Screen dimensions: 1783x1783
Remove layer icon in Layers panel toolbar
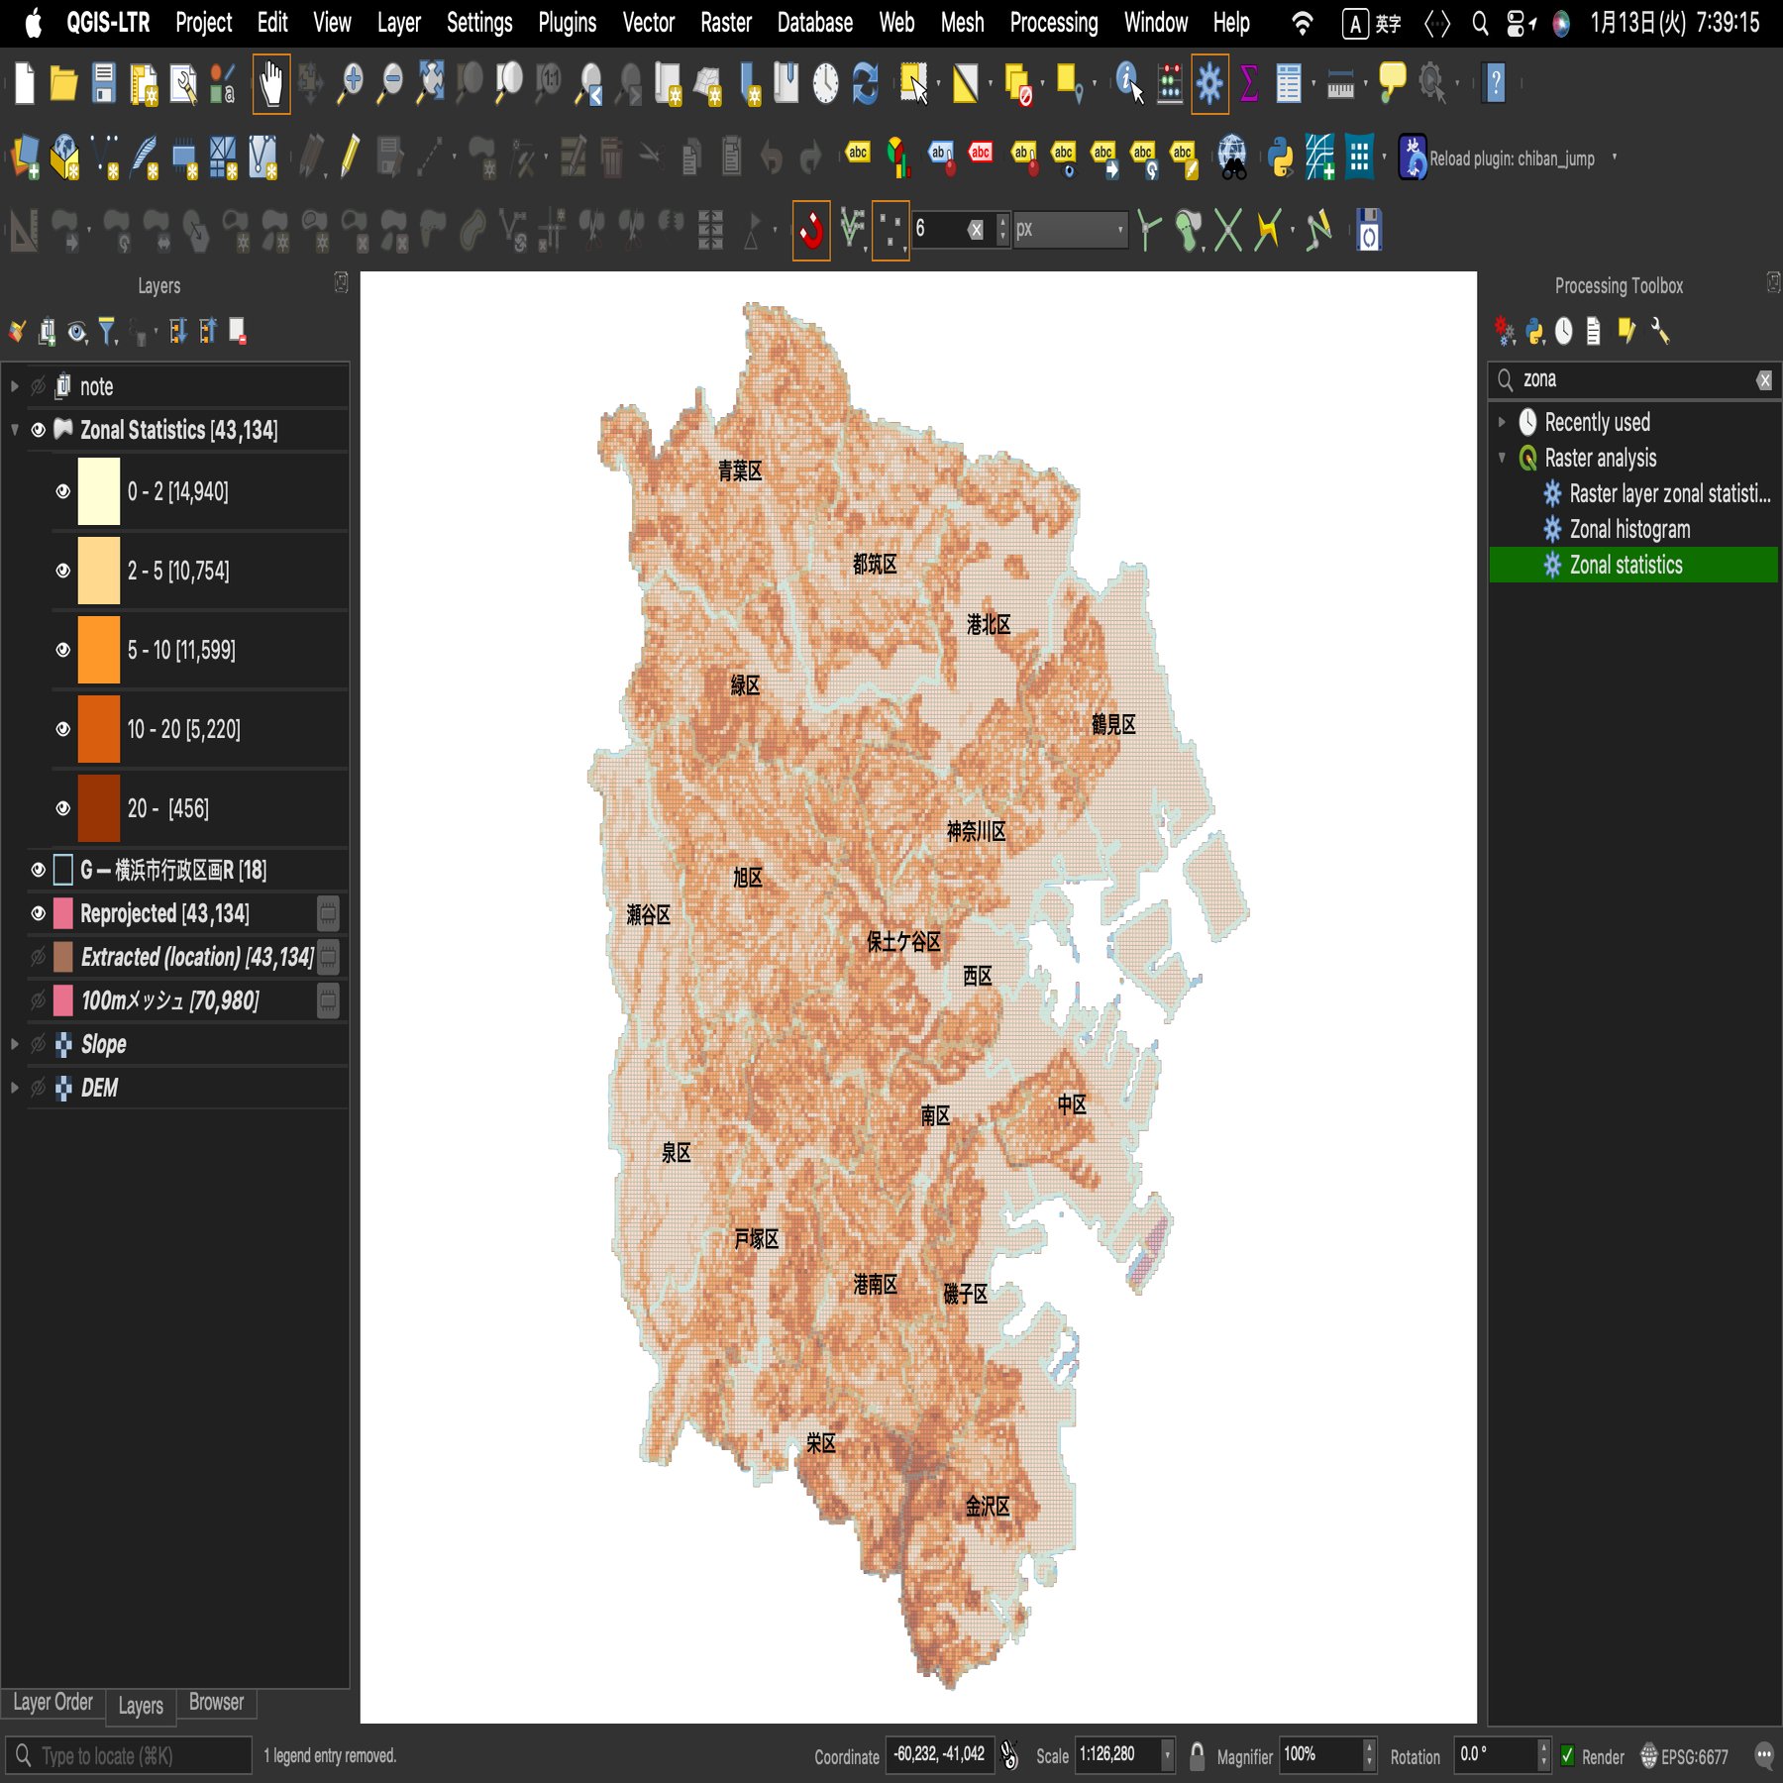pos(238,331)
